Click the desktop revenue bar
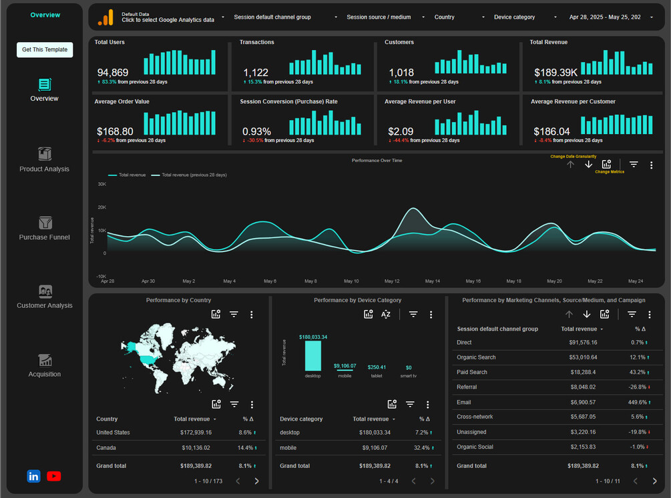Image resolution: width=671 pixels, height=498 pixels. pyautogui.click(x=313, y=355)
